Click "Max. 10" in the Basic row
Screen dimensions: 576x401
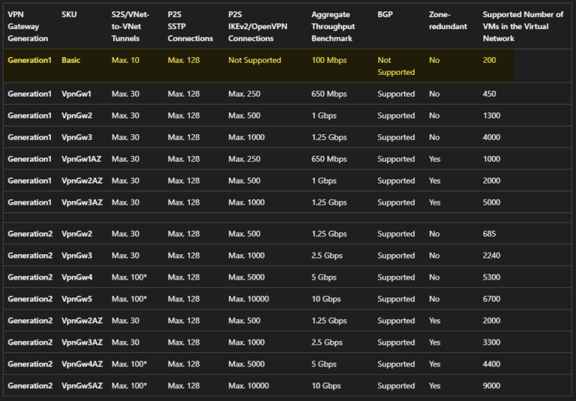126,60
